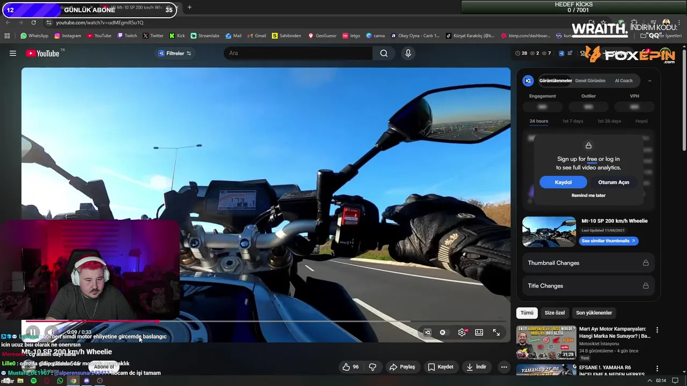Viewport: 687px width, 386px height.
Task: Toggle theater mode in player
Action: coord(479,332)
